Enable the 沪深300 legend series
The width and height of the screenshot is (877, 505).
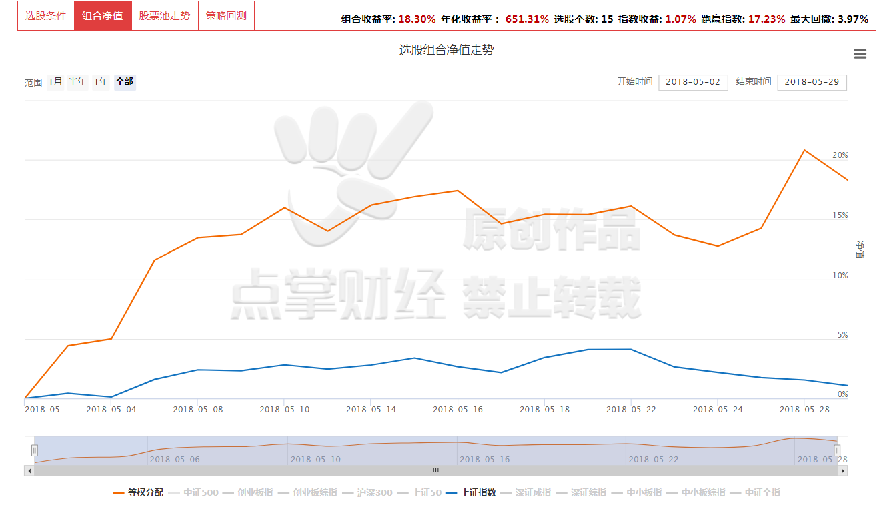pos(367,493)
